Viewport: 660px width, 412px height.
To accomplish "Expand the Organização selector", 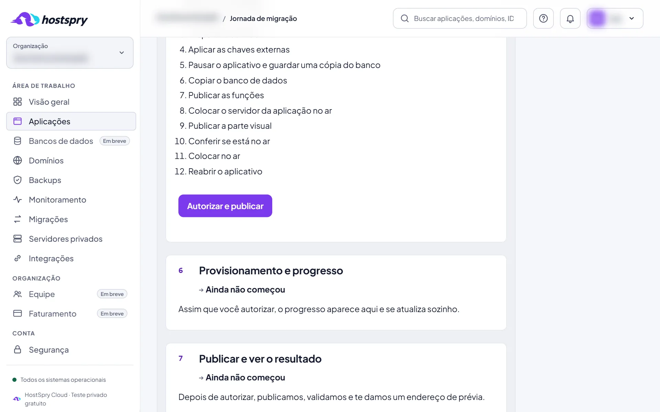I will click(x=70, y=53).
